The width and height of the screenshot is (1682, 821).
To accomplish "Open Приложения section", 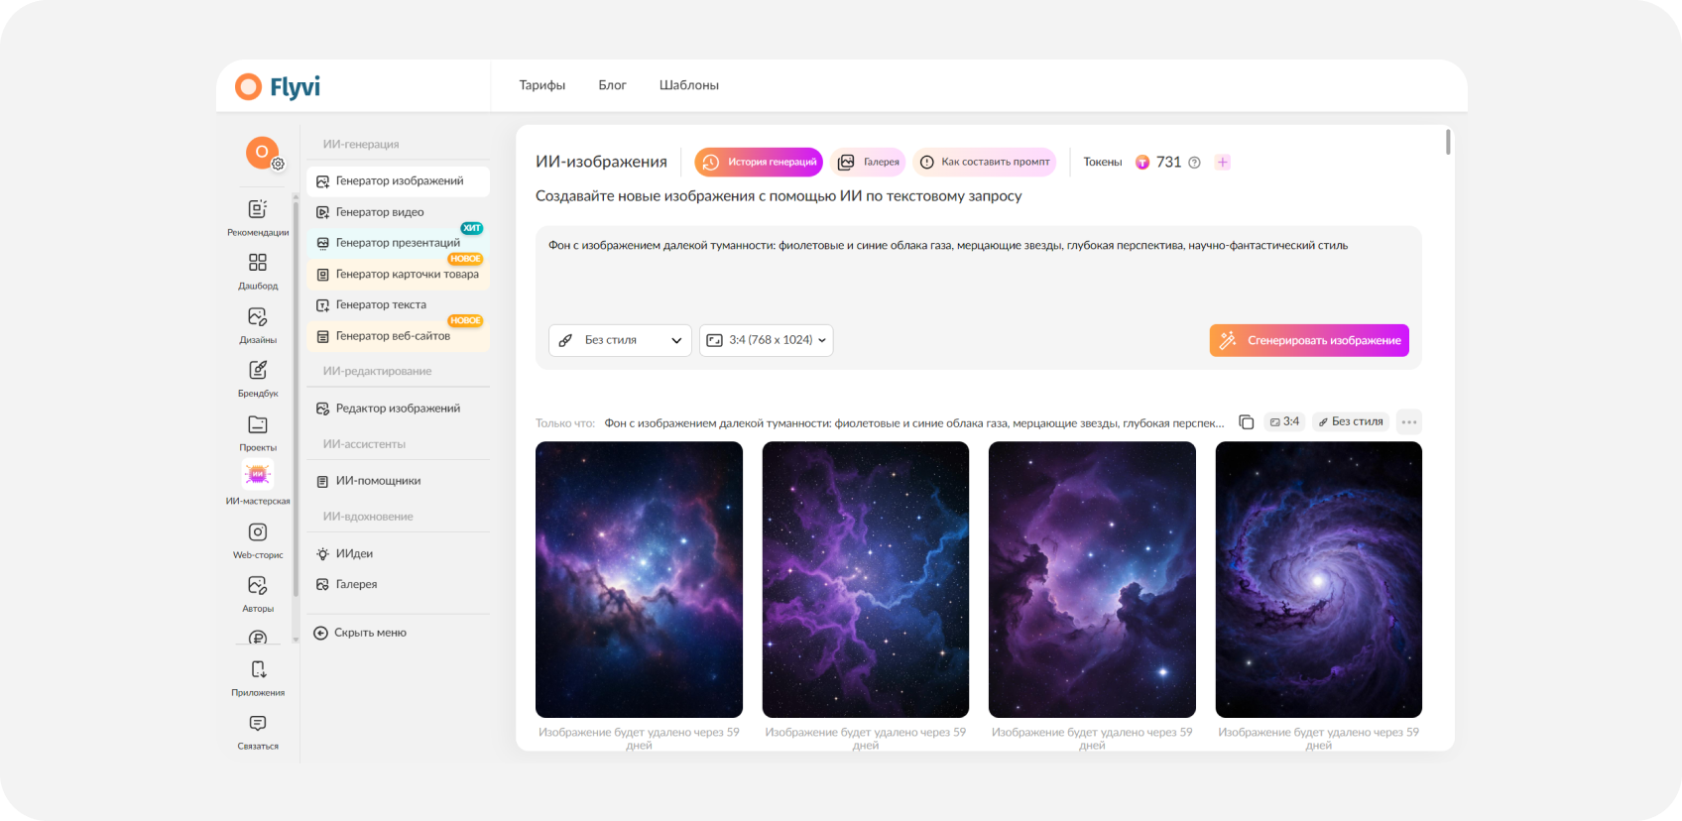I will coord(258,678).
